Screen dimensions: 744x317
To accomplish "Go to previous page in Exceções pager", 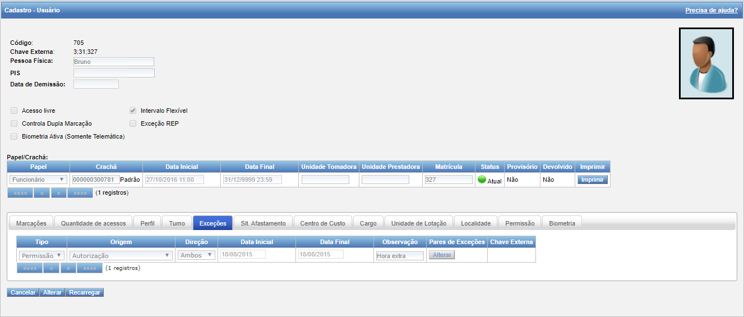I will [x=51, y=268].
